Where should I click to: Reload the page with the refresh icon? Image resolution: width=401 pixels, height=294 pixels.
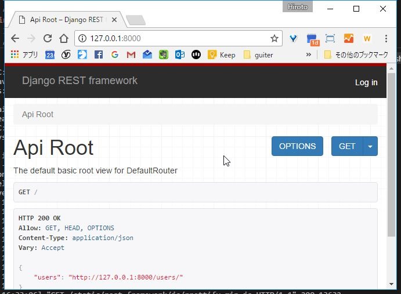coord(48,38)
